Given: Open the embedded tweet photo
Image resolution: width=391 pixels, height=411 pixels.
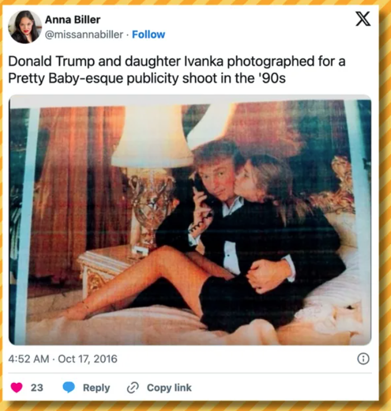Looking at the screenshot, I should click(x=190, y=221).
